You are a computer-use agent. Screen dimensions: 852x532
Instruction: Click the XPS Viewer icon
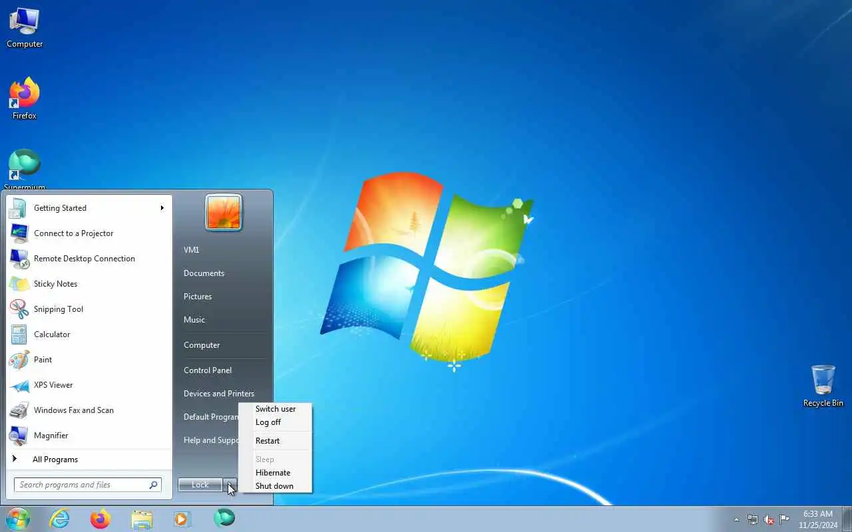click(18, 385)
